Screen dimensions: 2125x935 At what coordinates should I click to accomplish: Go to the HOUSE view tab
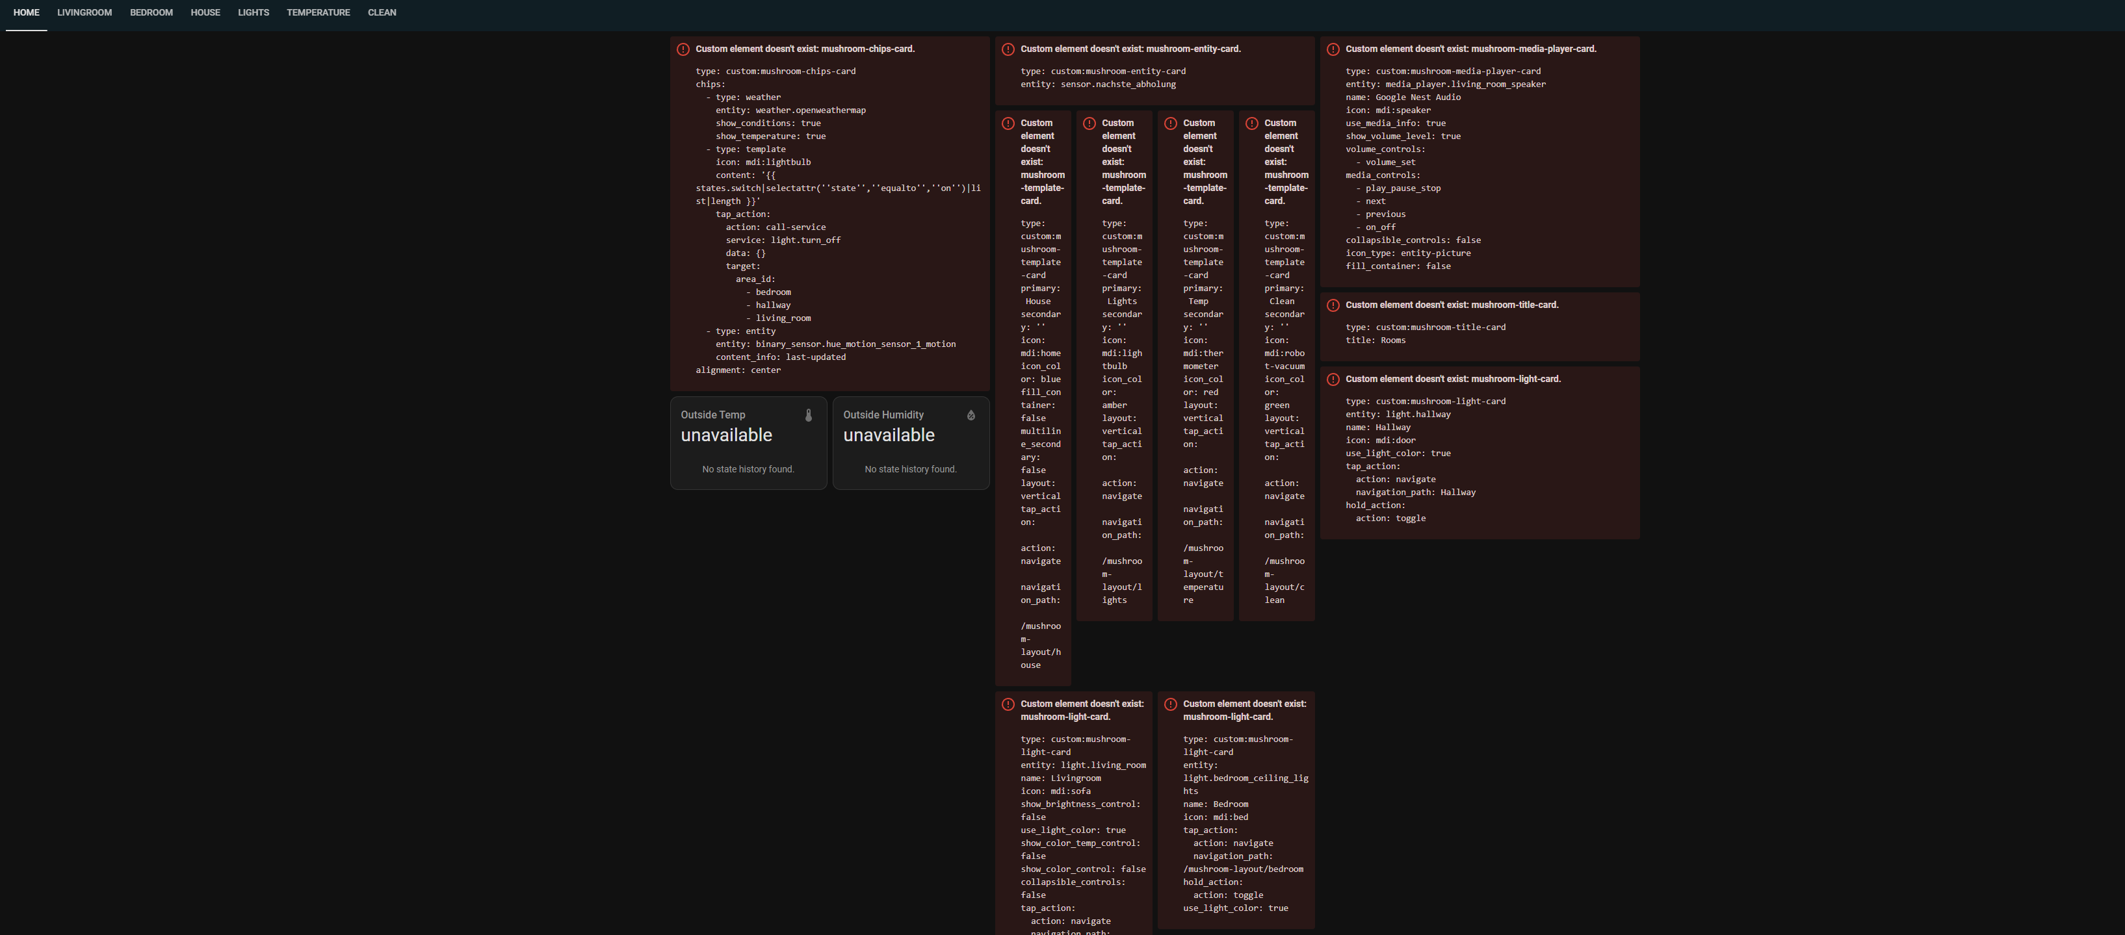click(205, 13)
